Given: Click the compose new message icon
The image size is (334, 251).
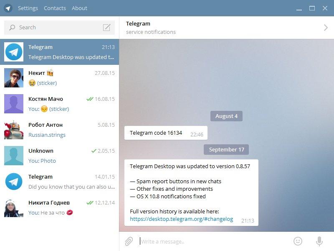Looking at the screenshot, I should 107,28.
